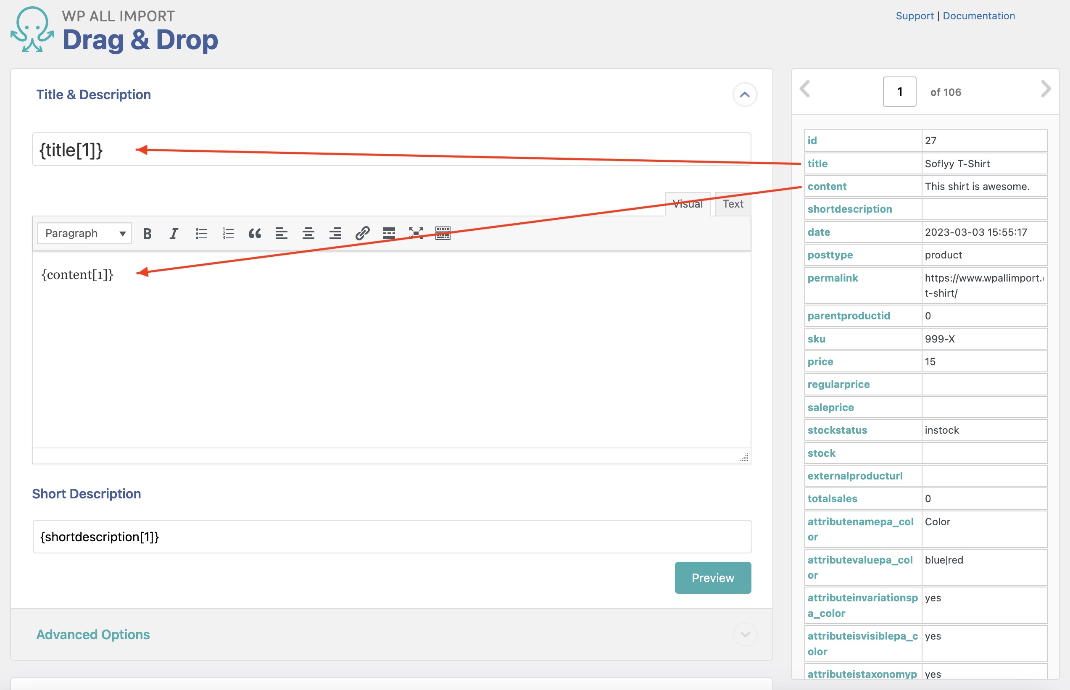Expand the Advanced Options section
Image resolution: width=1070 pixels, height=690 pixels.
pos(745,635)
